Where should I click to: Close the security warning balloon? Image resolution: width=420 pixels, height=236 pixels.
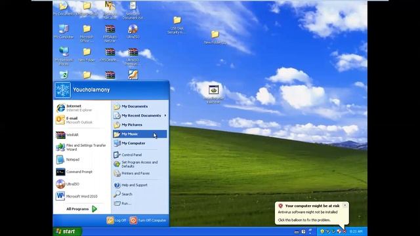point(345,205)
